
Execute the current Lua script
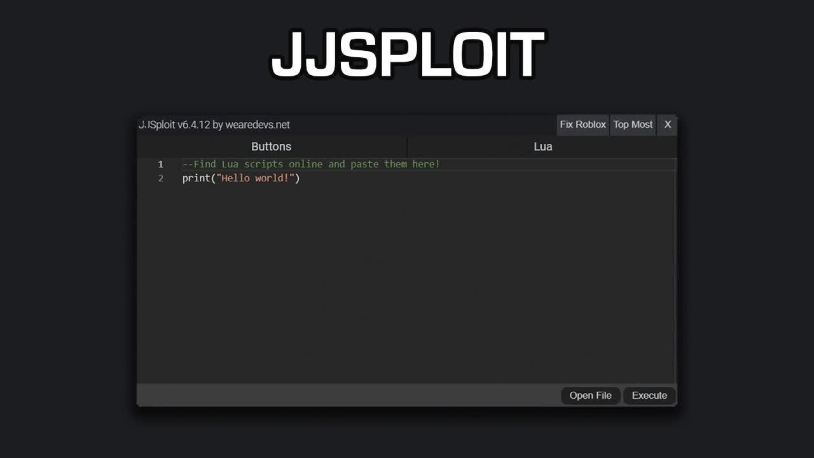coord(649,395)
